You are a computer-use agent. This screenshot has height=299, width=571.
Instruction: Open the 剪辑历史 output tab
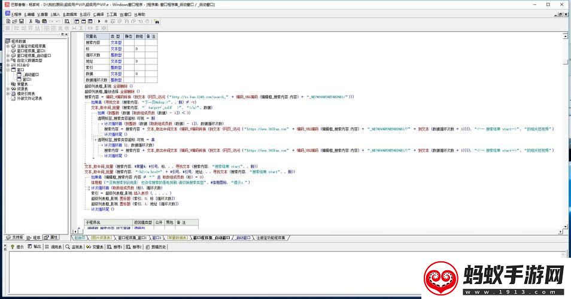(156, 246)
